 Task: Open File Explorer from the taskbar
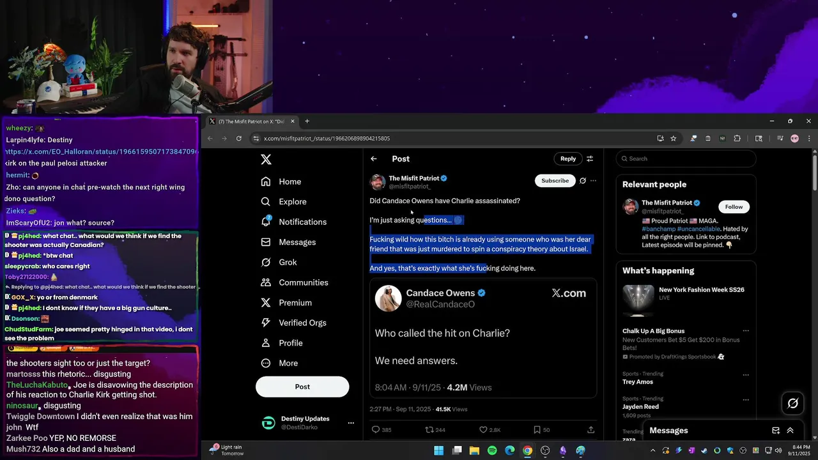click(474, 450)
